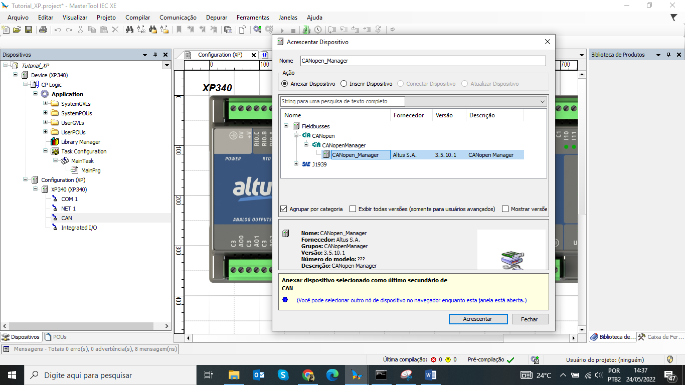Enable Exibir todas versões checkbox
Image resolution: width=685 pixels, height=385 pixels.
(x=353, y=209)
